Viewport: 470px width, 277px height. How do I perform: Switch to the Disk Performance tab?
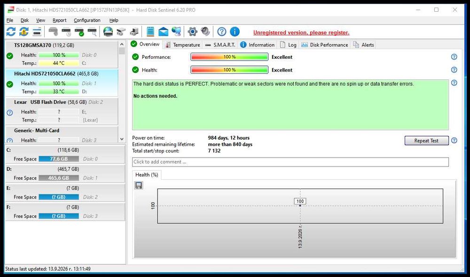point(325,45)
